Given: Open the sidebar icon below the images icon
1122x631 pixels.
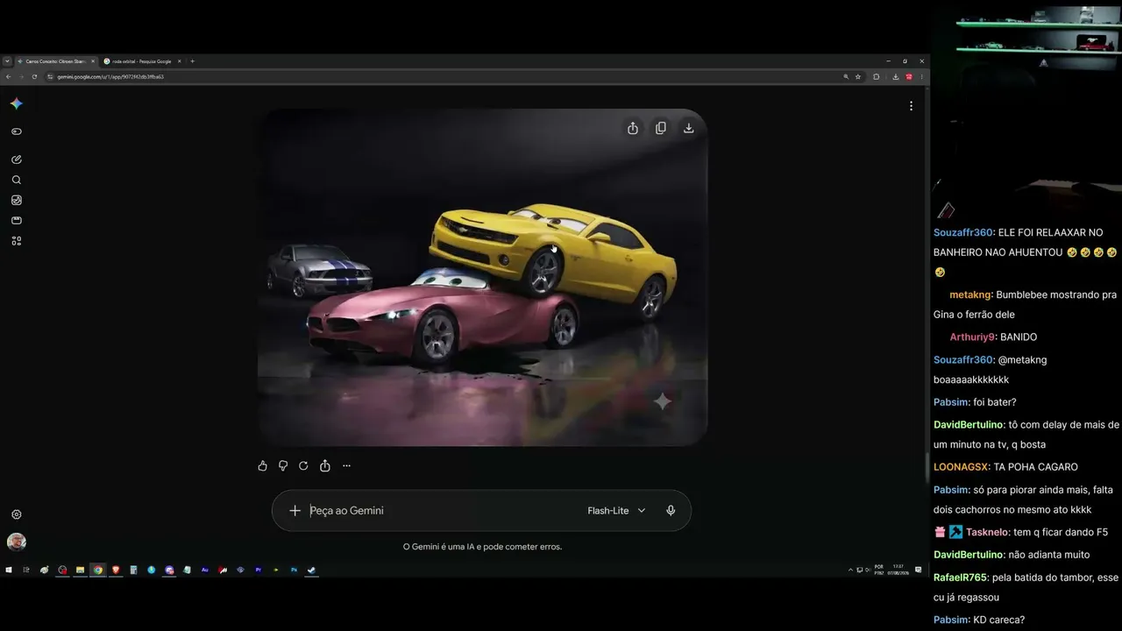Looking at the screenshot, I should click(16, 220).
